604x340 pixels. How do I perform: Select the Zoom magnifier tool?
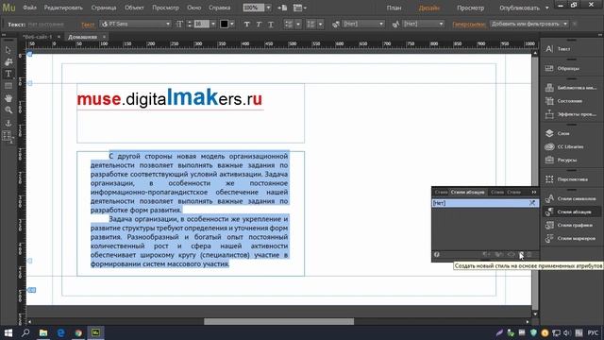8,110
